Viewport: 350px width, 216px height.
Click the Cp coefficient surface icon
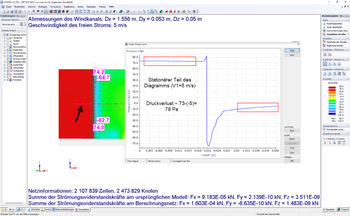(x=330, y=54)
